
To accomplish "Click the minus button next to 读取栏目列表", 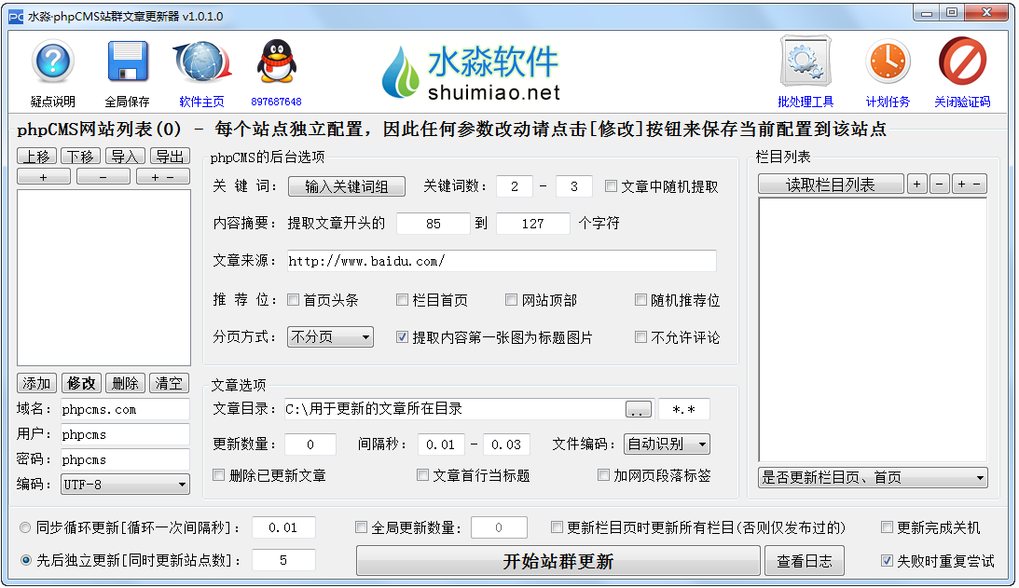I will (940, 185).
